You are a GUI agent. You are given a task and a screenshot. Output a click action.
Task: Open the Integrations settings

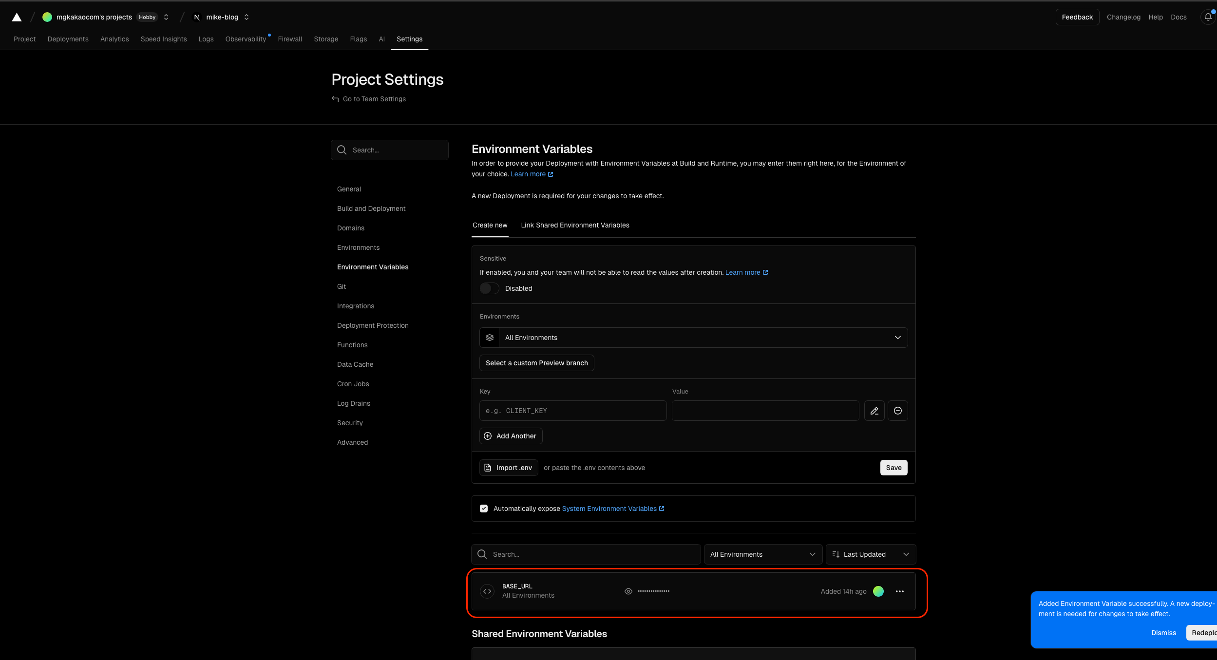coord(356,306)
